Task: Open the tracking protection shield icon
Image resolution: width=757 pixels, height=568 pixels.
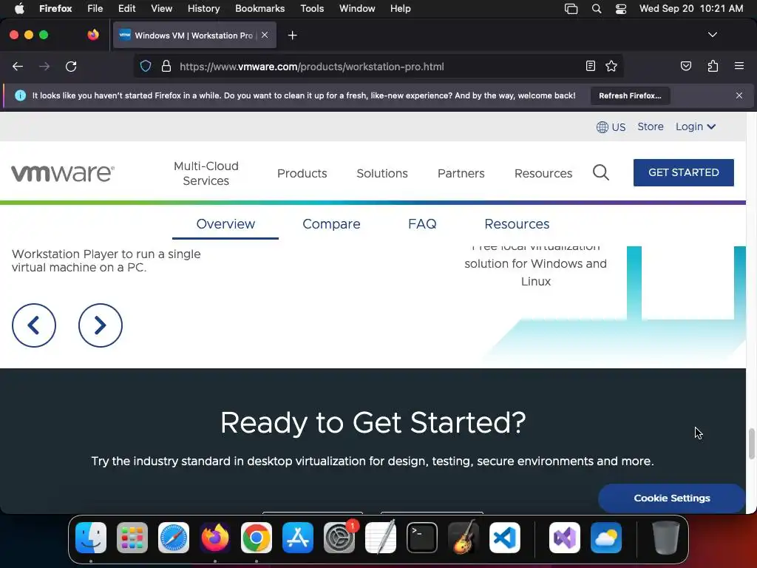Action: 146,66
